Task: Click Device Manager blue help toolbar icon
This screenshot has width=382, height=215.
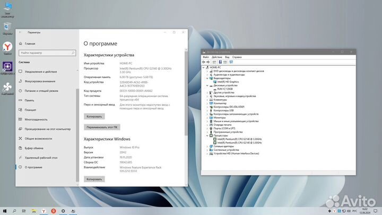Action: (220, 62)
